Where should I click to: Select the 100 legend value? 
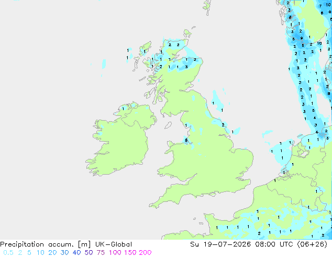(115, 253)
